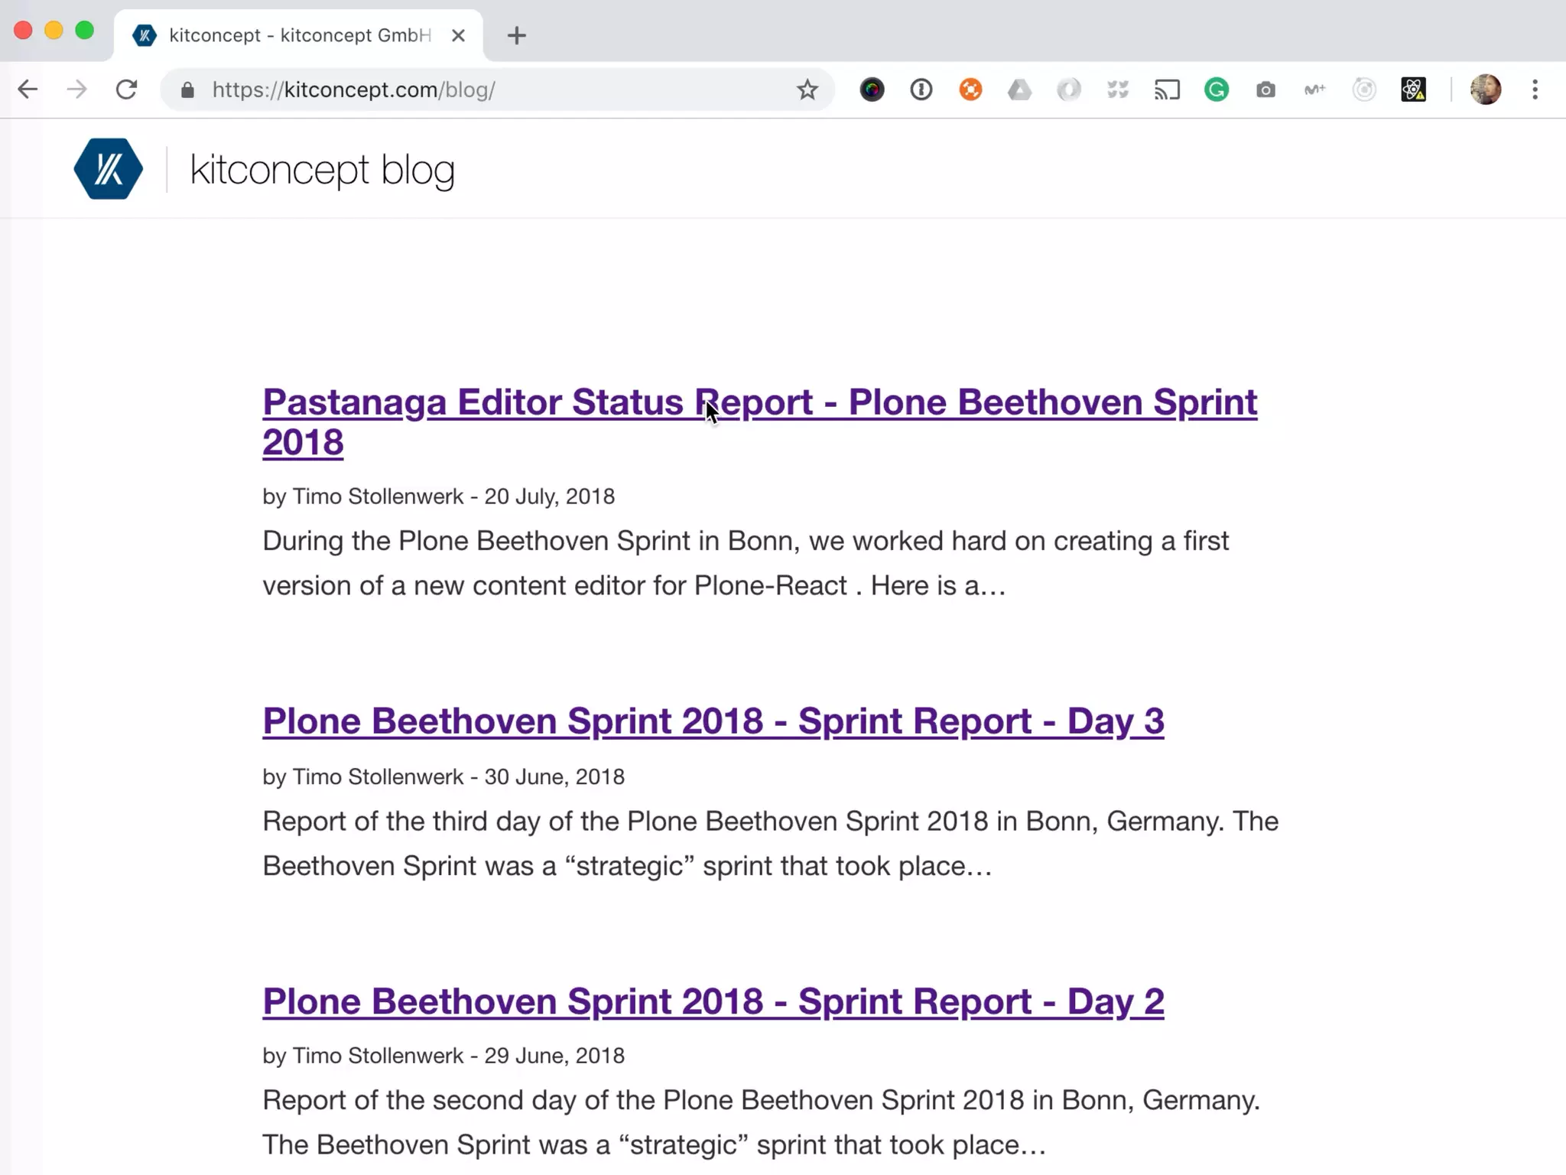Open the Google Drive extension

tap(1019, 90)
